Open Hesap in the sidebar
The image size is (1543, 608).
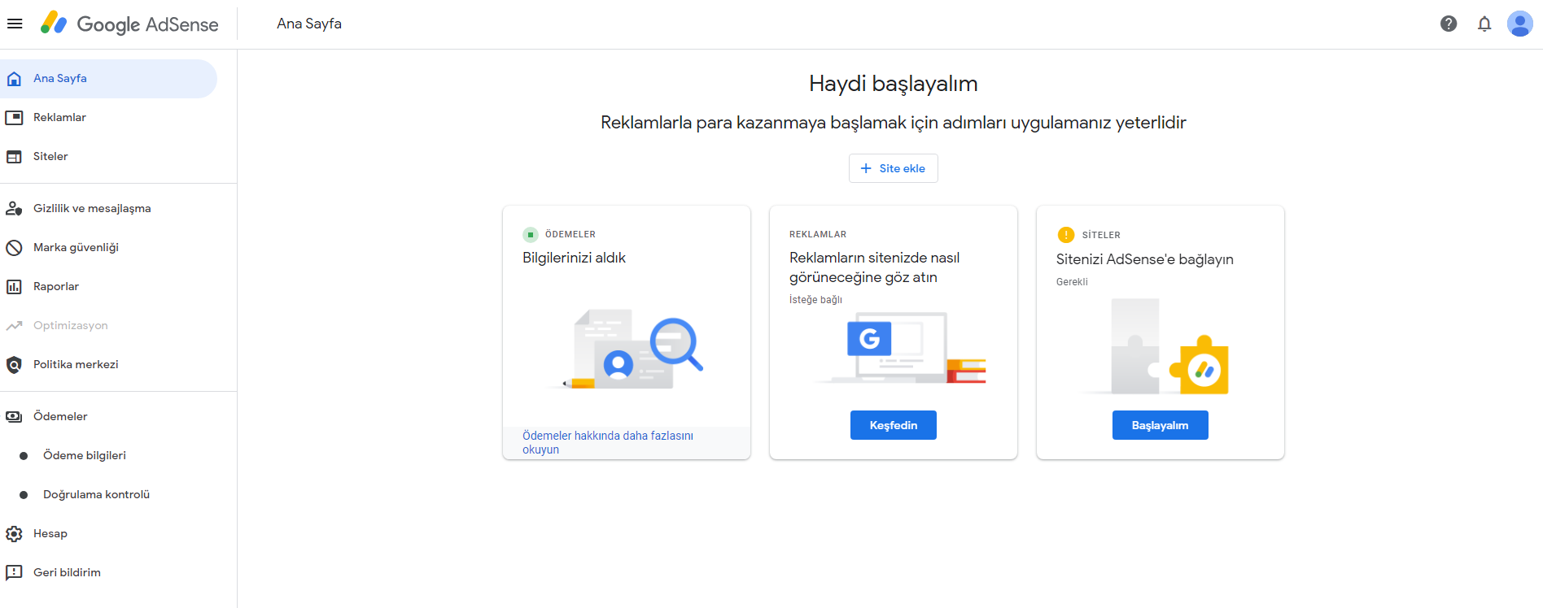[x=108, y=534]
